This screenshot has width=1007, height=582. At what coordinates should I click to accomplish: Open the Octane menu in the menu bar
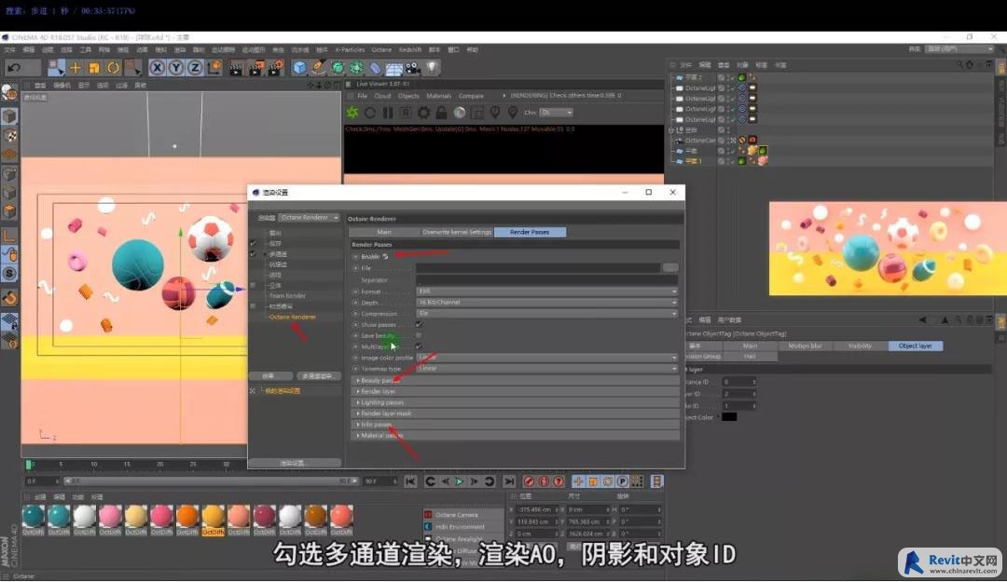click(x=381, y=49)
